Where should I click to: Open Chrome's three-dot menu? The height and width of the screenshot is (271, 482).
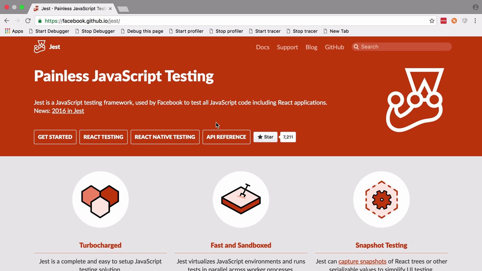475,21
